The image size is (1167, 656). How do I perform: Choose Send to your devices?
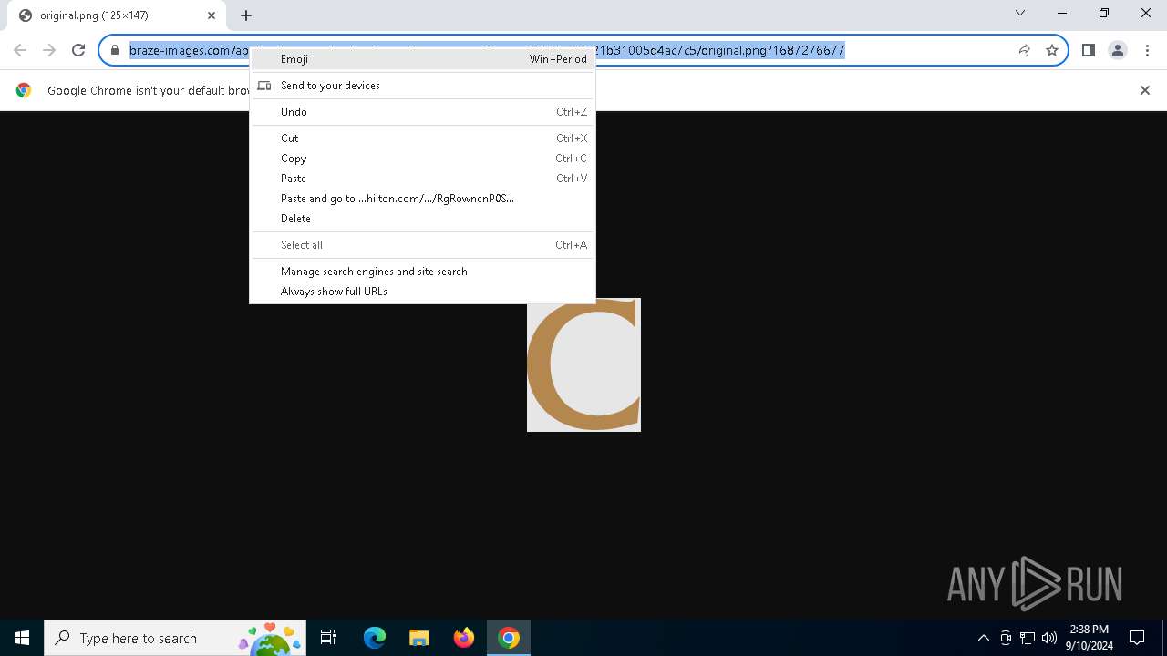(x=422, y=86)
